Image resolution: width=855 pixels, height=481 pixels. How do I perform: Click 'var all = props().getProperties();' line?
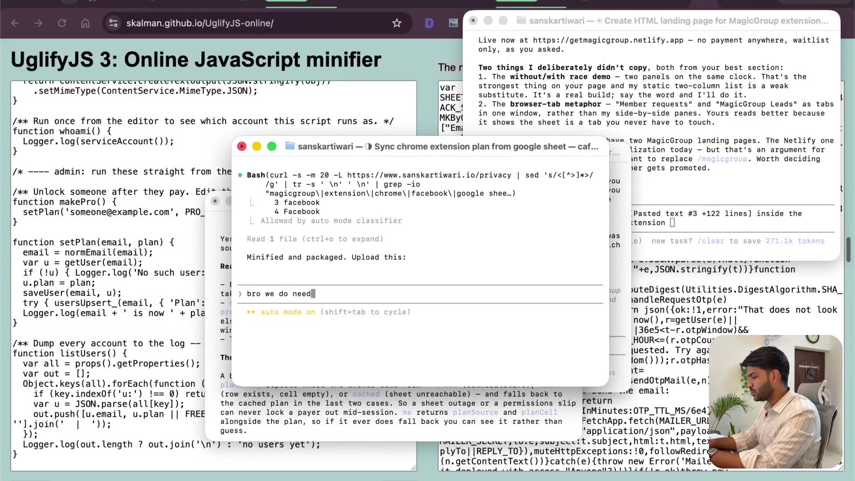[111, 364]
